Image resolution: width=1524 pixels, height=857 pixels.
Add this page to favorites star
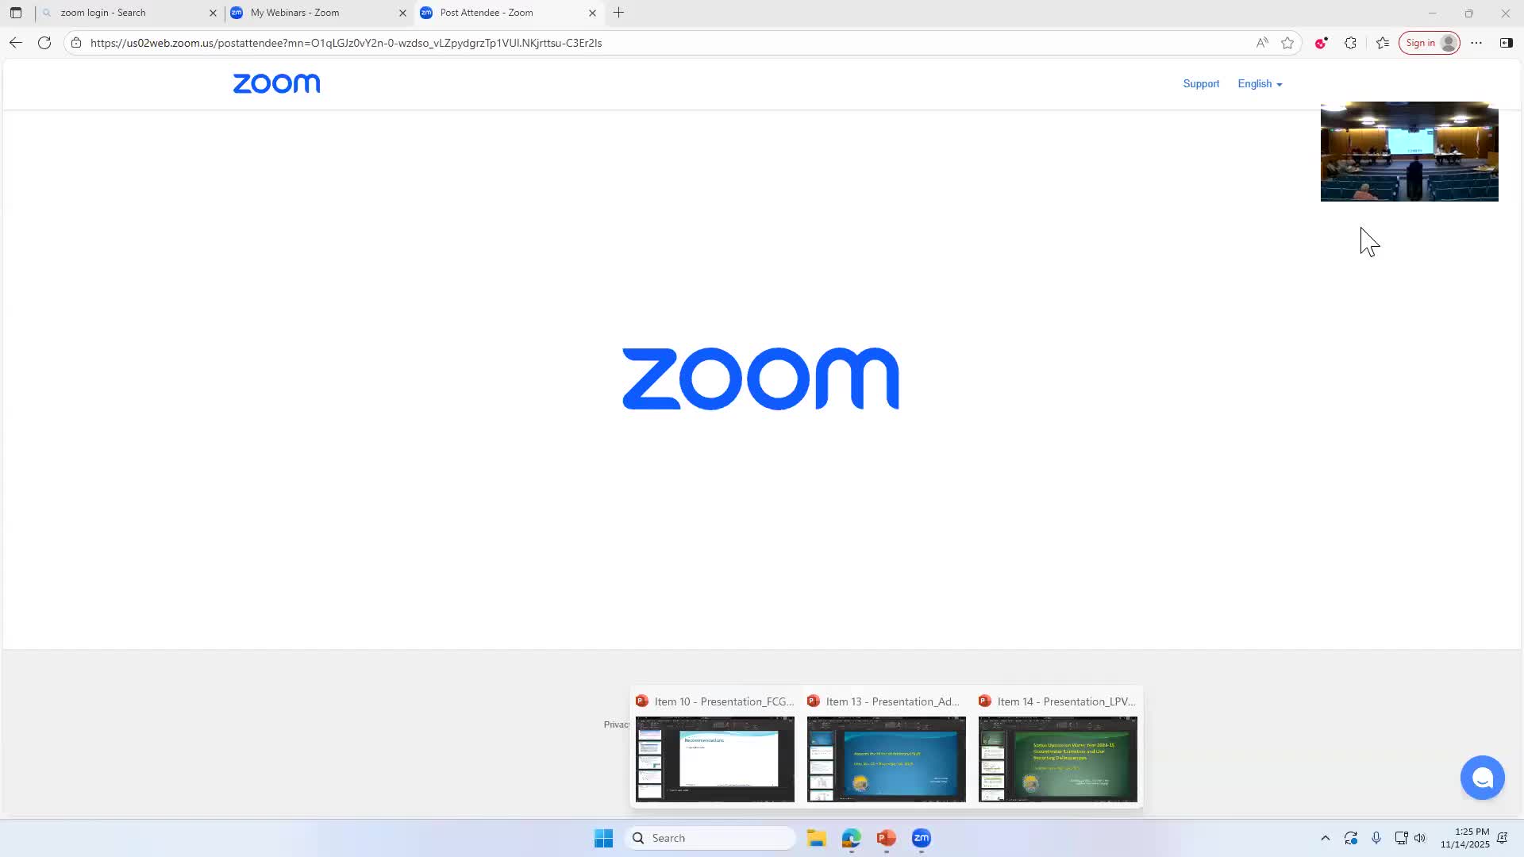tap(1287, 43)
